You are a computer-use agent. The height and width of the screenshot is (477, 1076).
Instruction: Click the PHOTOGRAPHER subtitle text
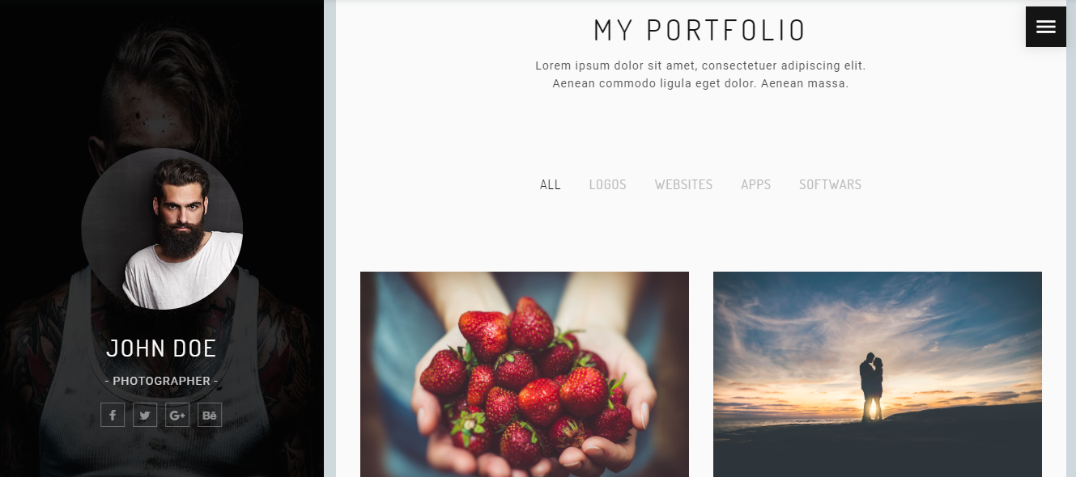162,381
